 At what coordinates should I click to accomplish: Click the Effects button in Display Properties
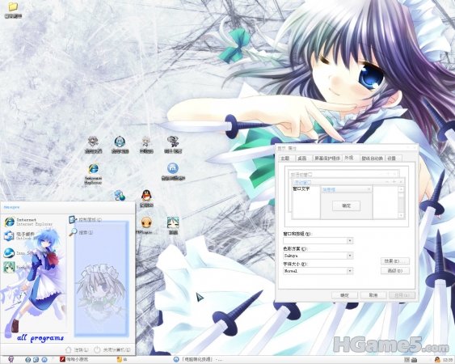[x=395, y=261]
